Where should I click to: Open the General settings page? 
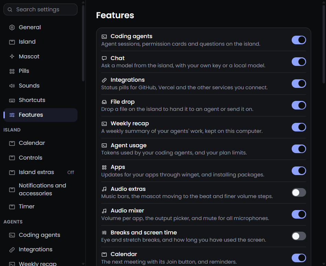(40, 27)
